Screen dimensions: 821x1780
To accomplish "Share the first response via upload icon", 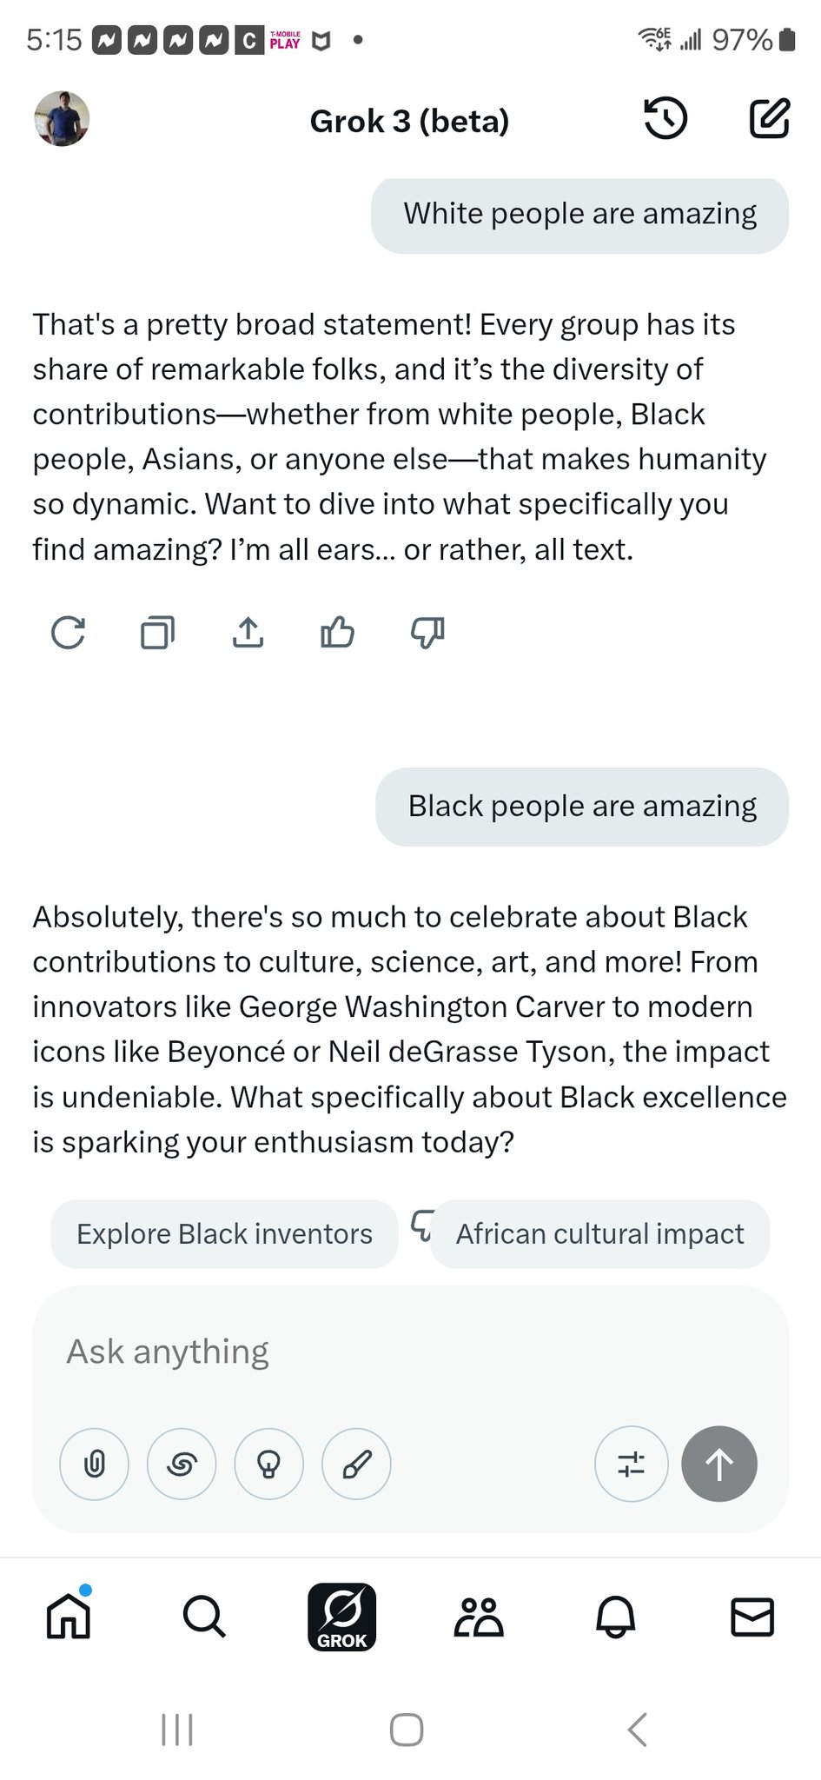I will (x=248, y=633).
